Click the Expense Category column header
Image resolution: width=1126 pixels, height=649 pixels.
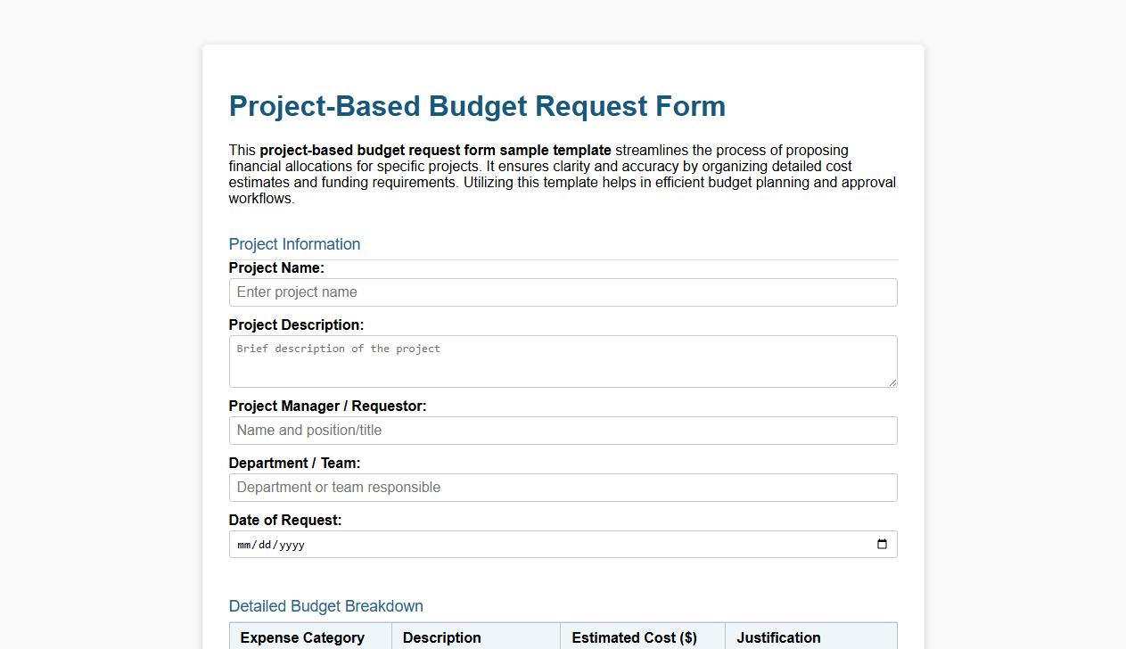[x=302, y=637]
